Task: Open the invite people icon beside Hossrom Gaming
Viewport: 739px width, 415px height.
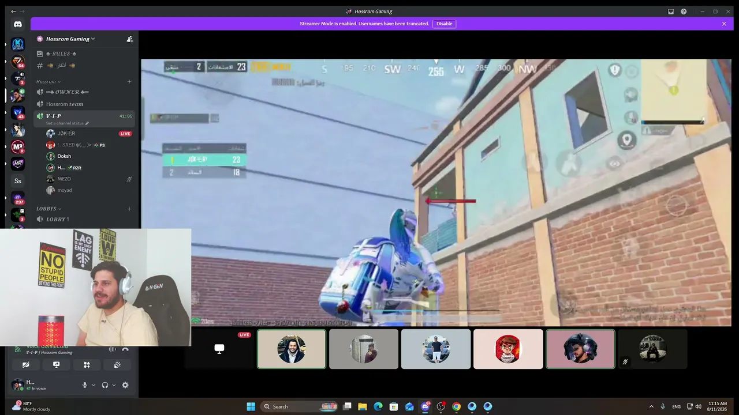Action: [x=130, y=39]
